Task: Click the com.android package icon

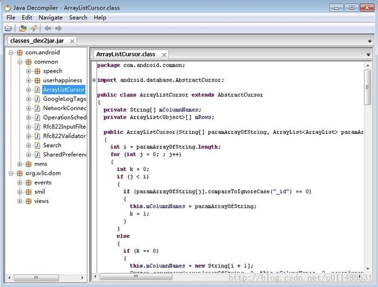Action: [20, 52]
